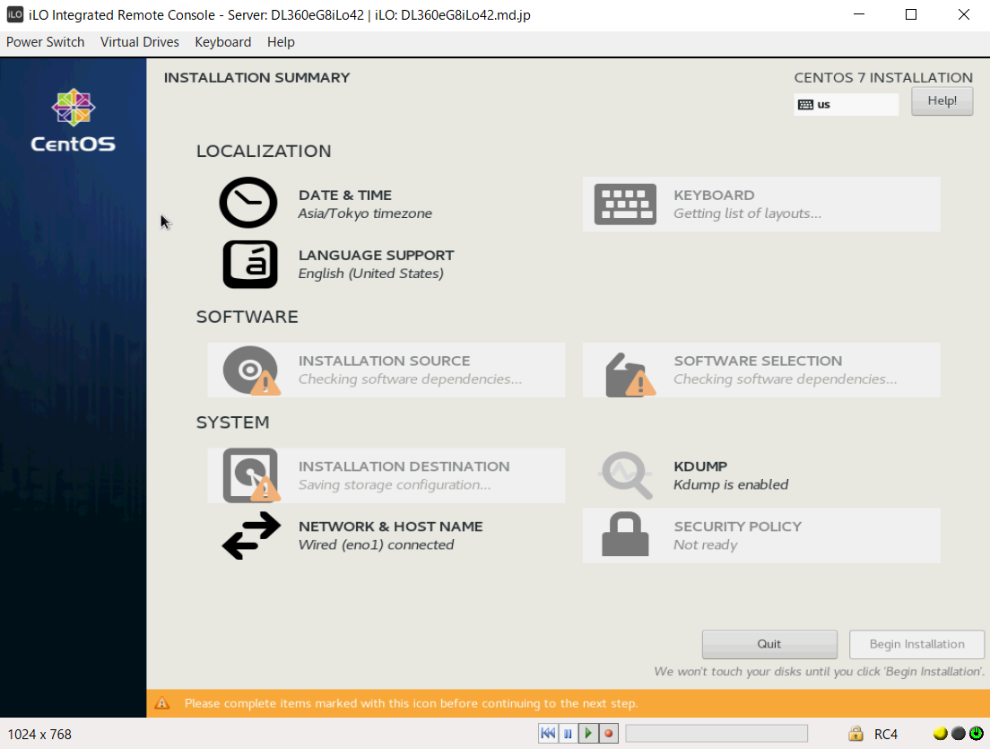Click the gray status LED indicator
Image resolution: width=990 pixels, height=749 pixels.
pyautogui.click(x=959, y=733)
